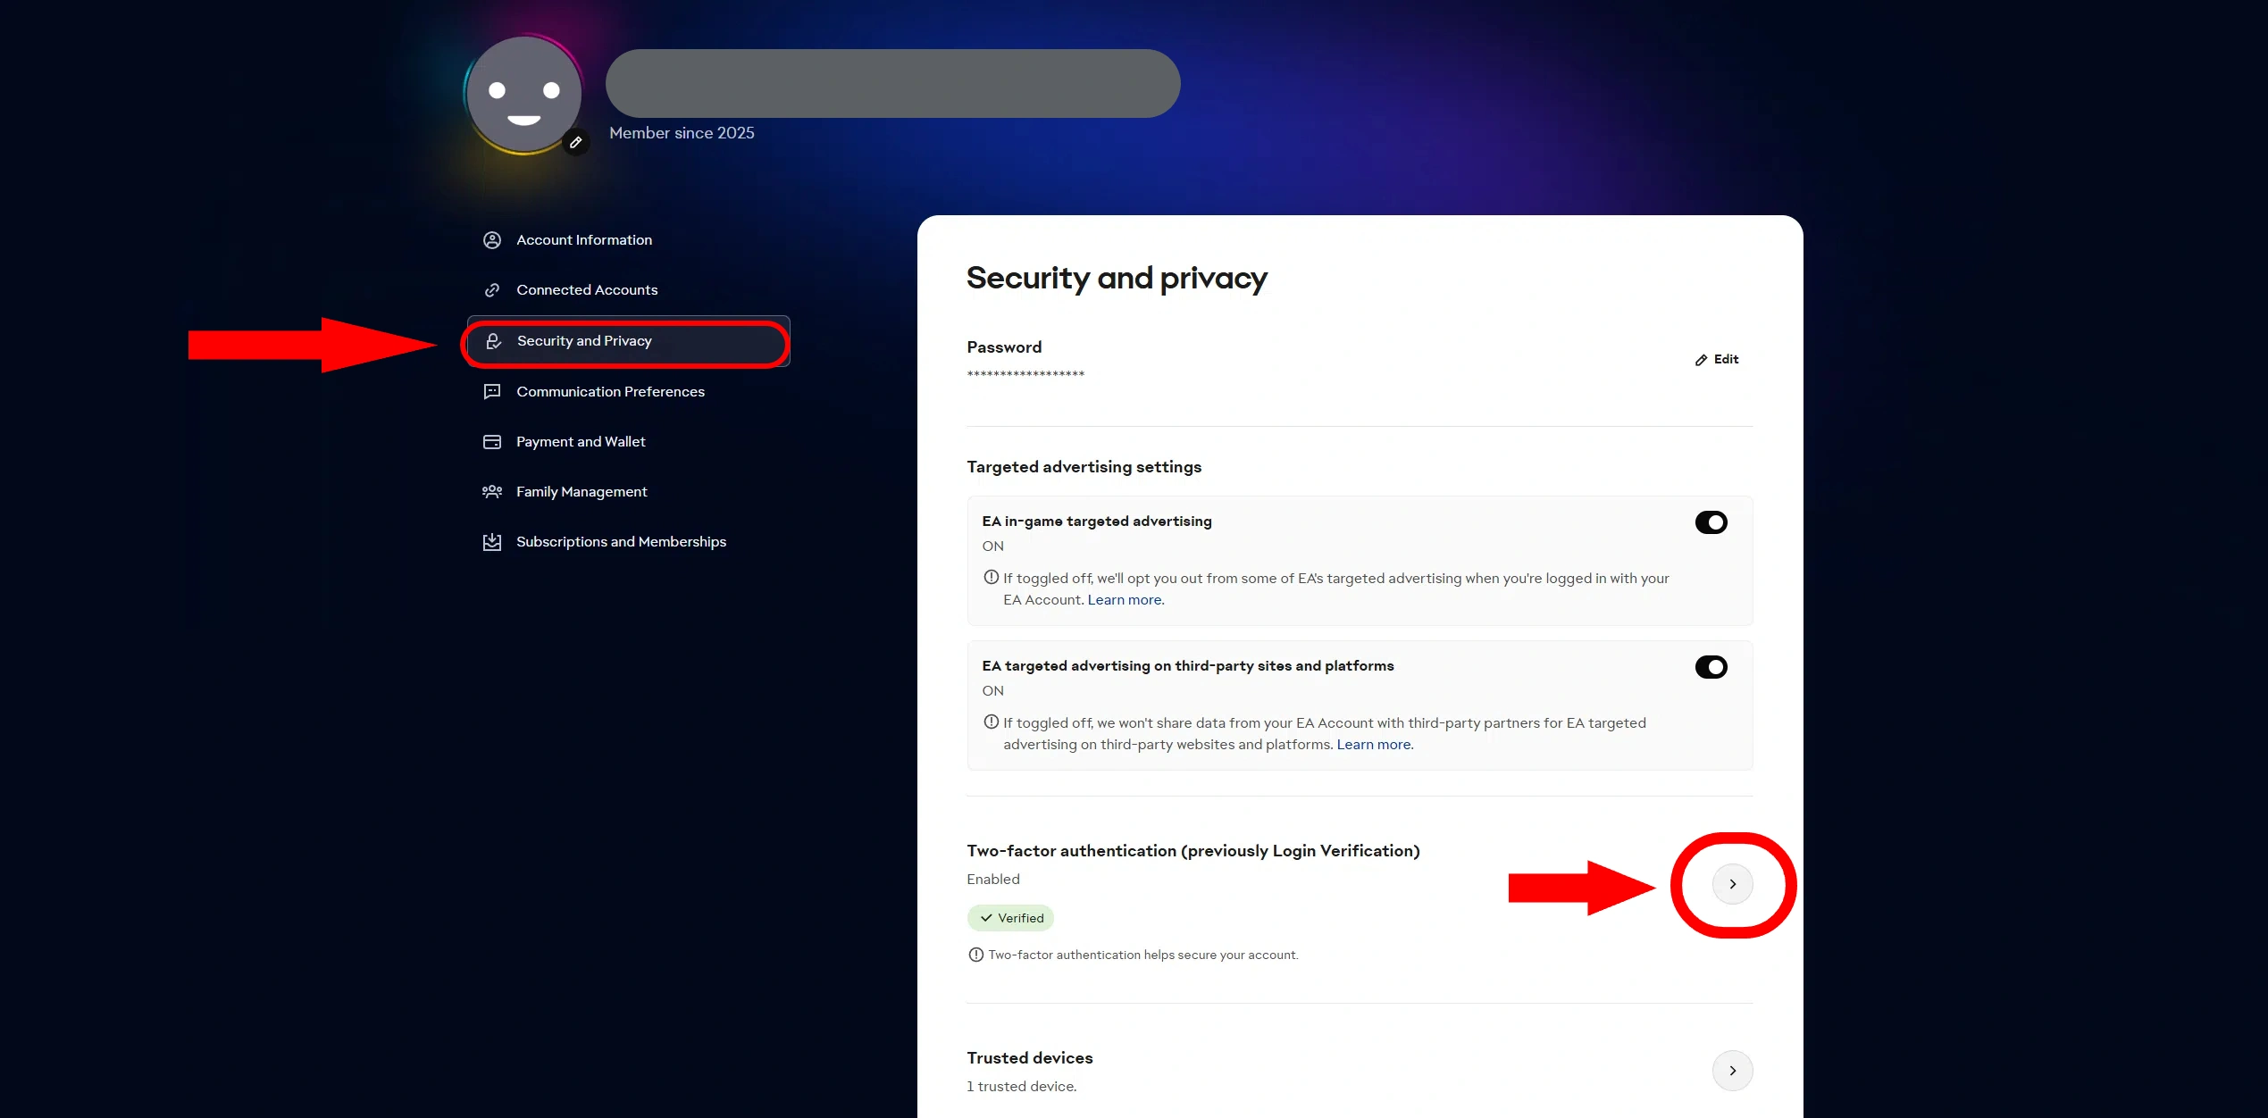Edit the account password
The width and height of the screenshot is (2268, 1118).
pyautogui.click(x=1717, y=360)
